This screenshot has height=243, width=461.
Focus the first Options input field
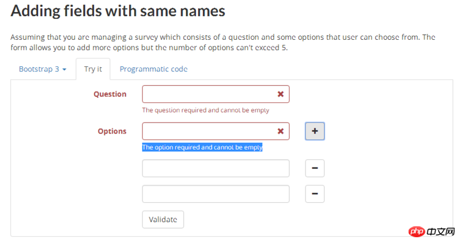coord(207,131)
